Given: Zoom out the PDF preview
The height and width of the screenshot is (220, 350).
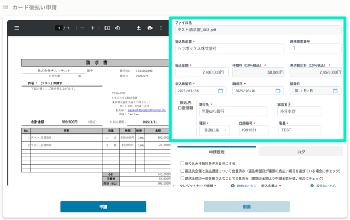Looking at the screenshot, I should point(82,28).
